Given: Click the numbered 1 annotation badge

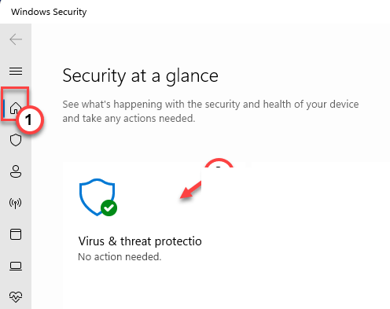Looking at the screenshot, I should 30,120.
